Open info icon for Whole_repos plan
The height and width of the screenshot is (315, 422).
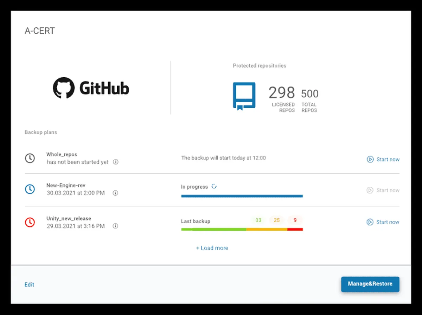[115, 162]
